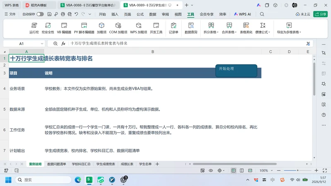Viewport: 331px width, 186px height.
Task: Open Developer Tools (开发工具)
Action: click(156, 28)
